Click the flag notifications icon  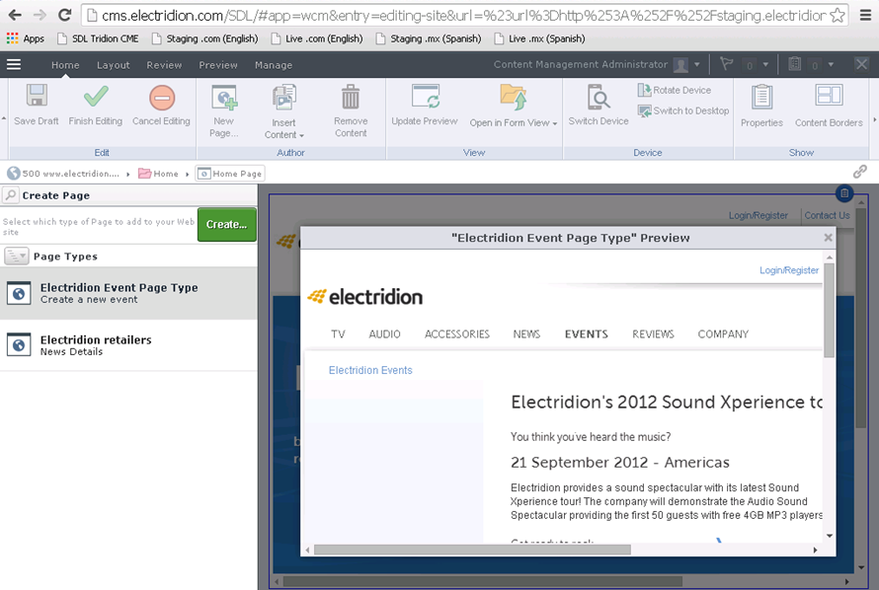(727, 64)
